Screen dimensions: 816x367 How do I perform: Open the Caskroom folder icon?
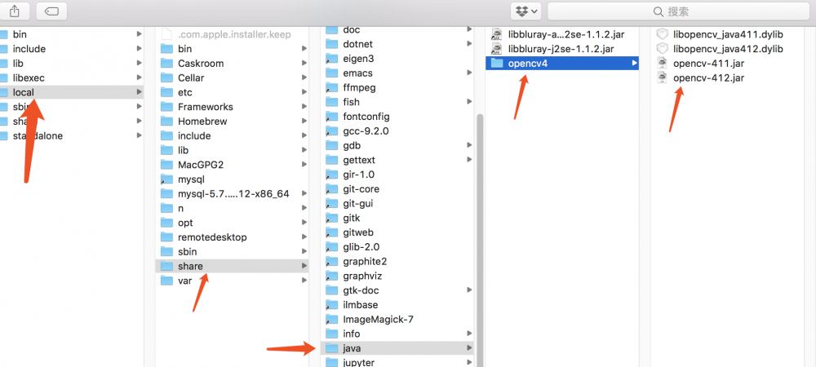click(x=166, y=64)
